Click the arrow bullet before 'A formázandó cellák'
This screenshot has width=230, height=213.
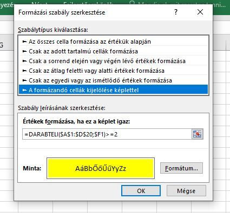pos(24,90)
